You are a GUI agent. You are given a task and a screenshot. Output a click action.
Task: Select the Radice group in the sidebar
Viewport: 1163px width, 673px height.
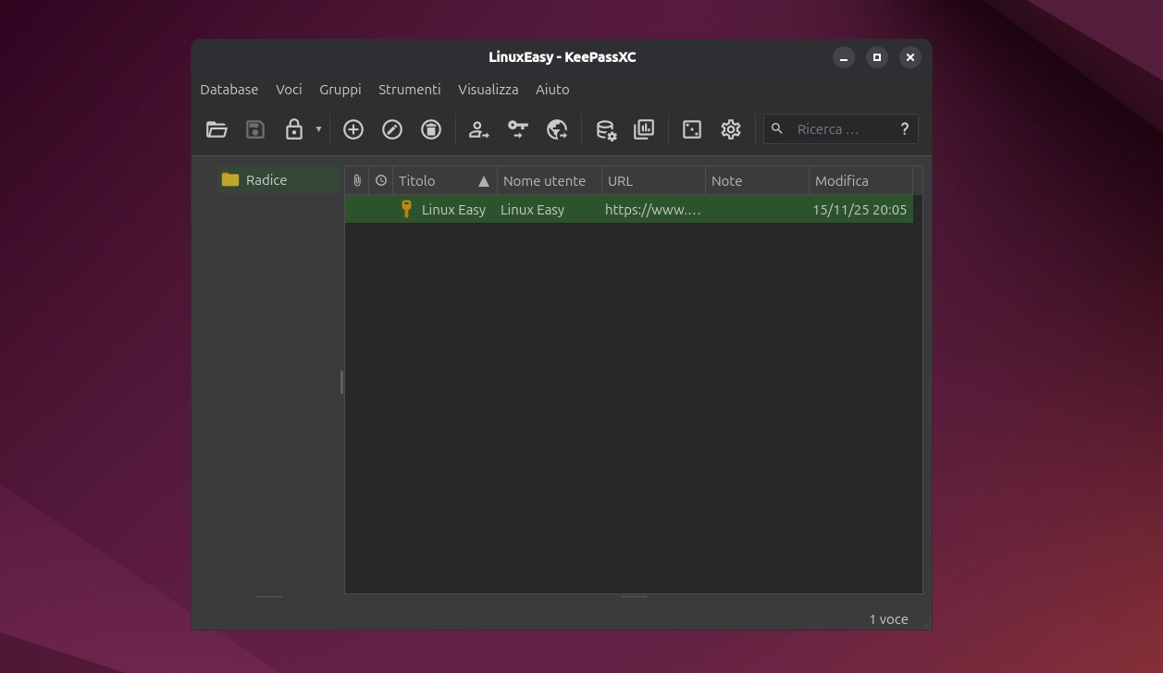[266, 179]
